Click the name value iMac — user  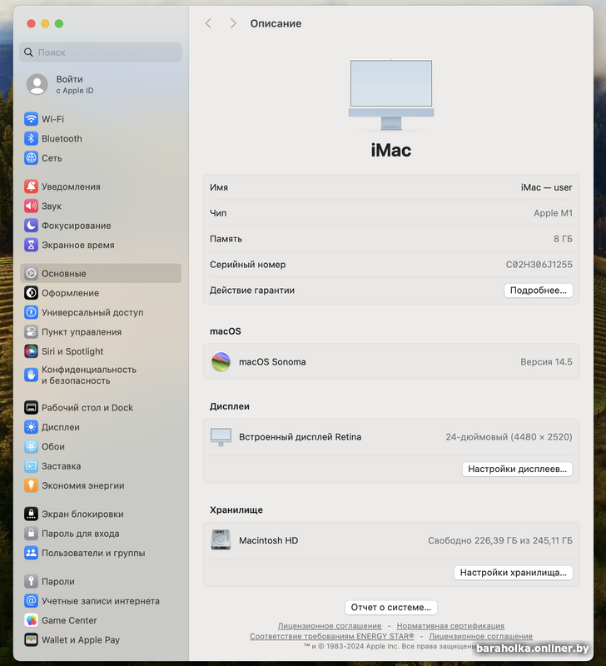[x=547, y=187]
